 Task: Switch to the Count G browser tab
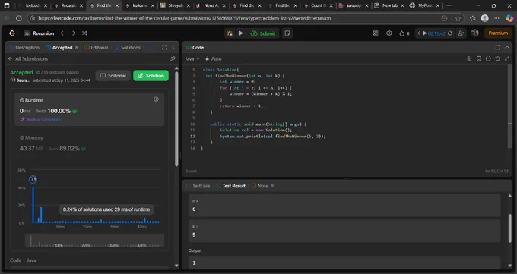pos(317,5)
